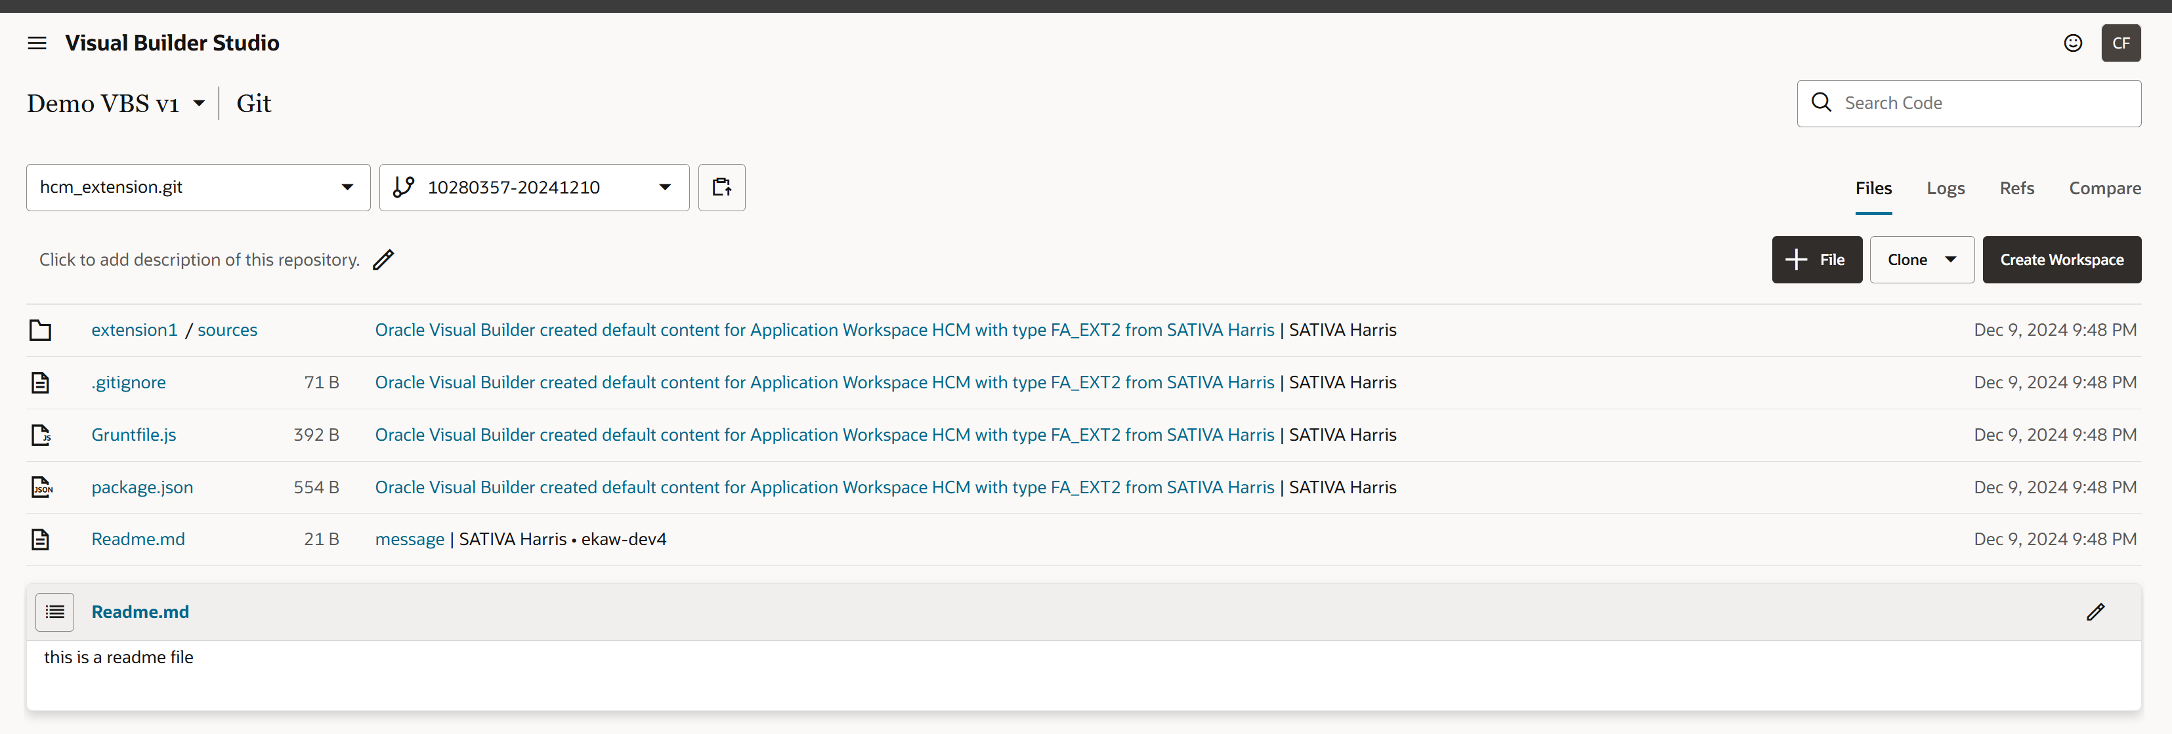Open the 'message' commit link

click(x=410, y=539)
